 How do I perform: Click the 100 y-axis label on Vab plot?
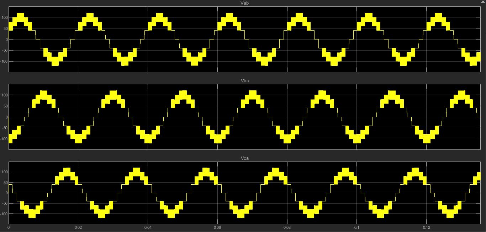click(x=5, y=17)
